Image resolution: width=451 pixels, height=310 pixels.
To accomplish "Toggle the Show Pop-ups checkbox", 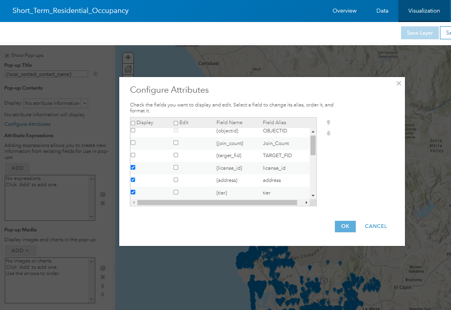I will tap(6, 55).
